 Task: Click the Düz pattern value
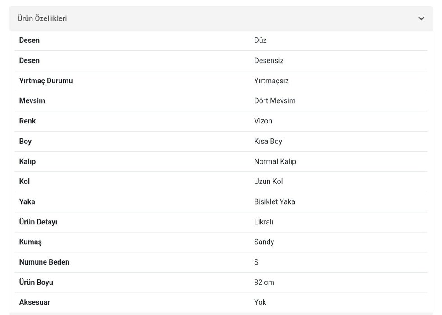pos(260,41)
